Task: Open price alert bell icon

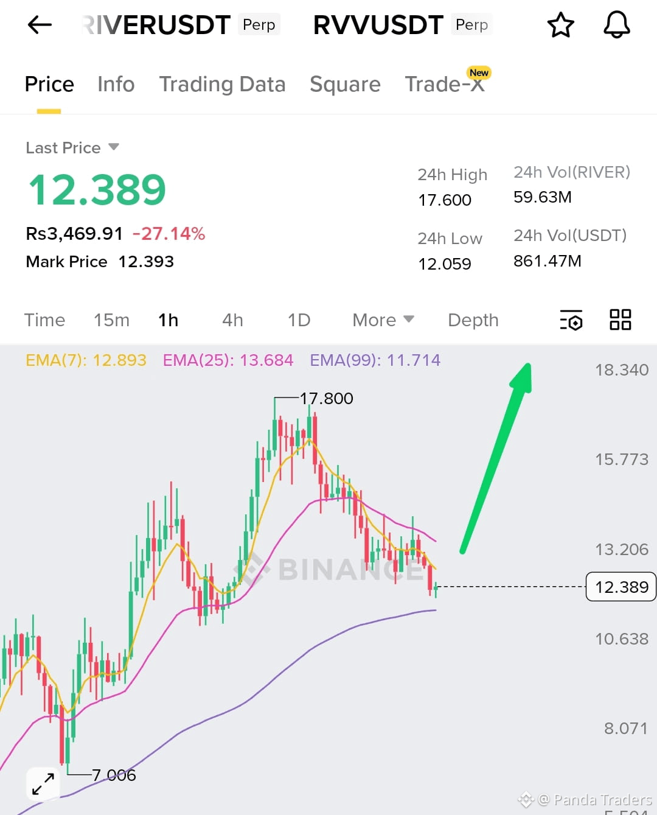Action: coord(616,25)
